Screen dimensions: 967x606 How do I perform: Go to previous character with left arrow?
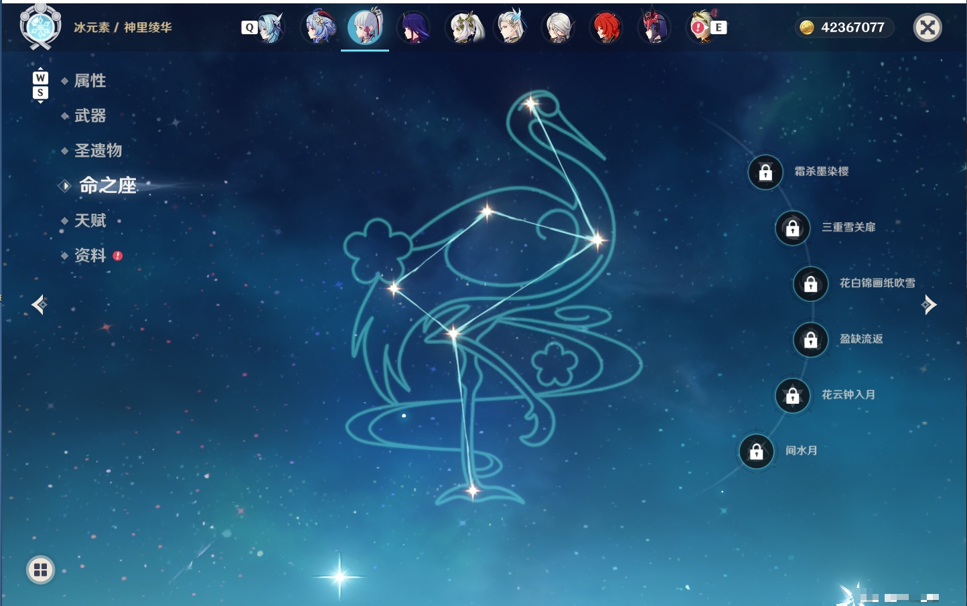click(39, 305)
